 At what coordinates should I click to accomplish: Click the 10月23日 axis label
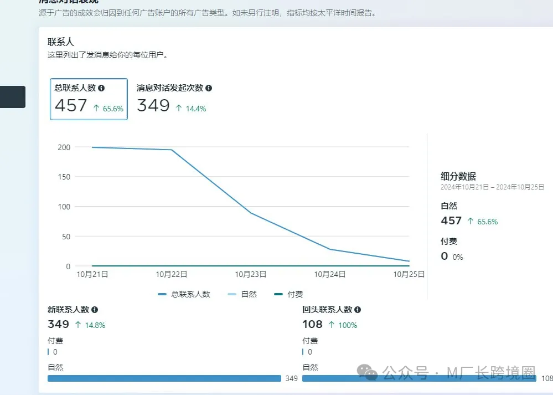(251, 274)
